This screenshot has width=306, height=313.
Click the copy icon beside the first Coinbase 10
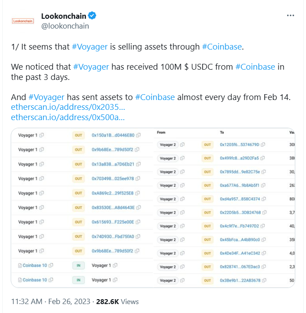coord(51,265)
